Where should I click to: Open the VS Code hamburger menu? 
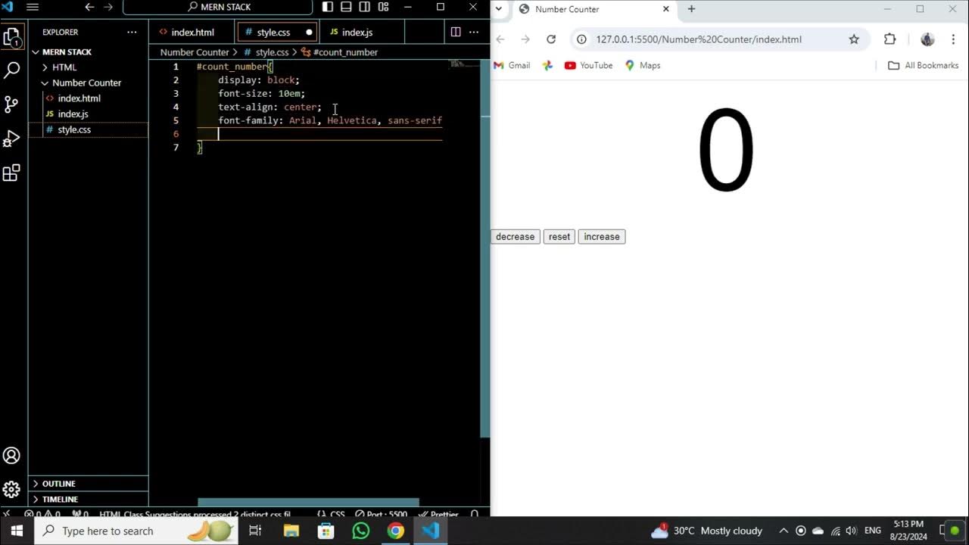33,8
